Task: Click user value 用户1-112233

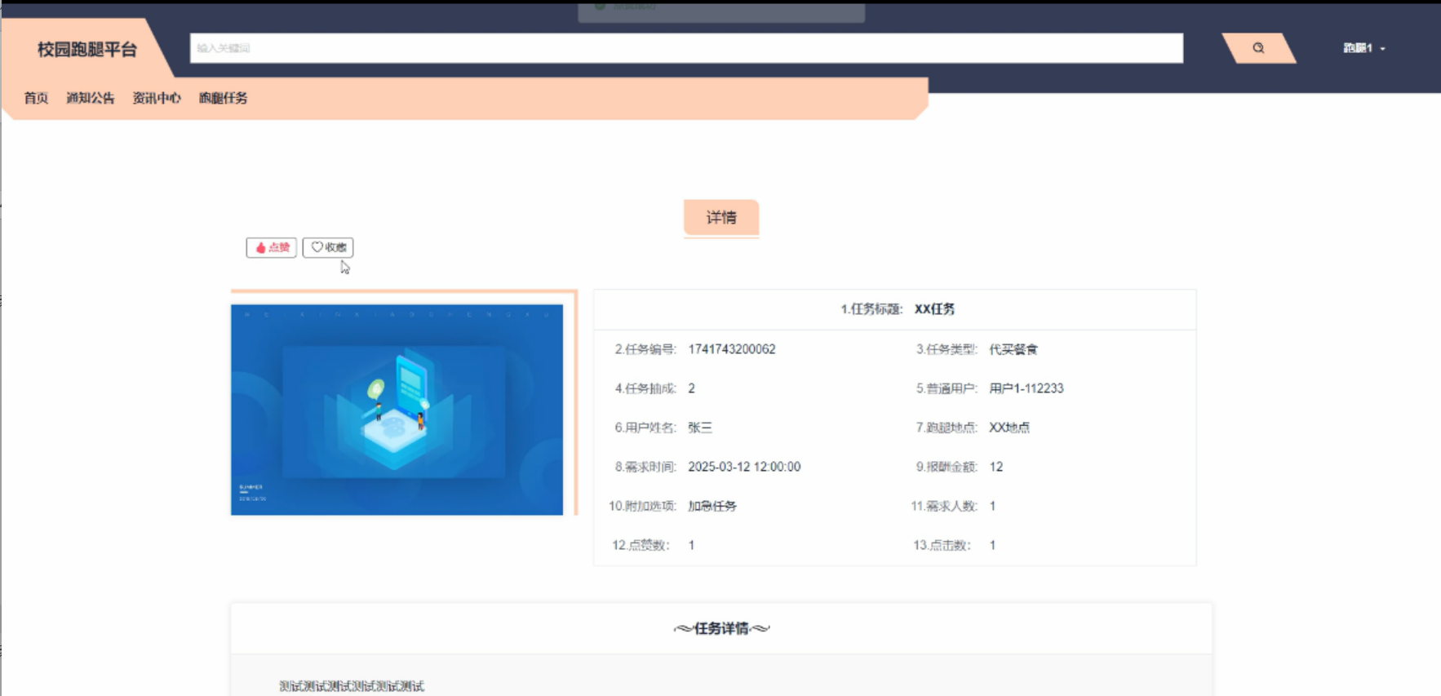Action: pyautogui.click(x=1026, y=388)
